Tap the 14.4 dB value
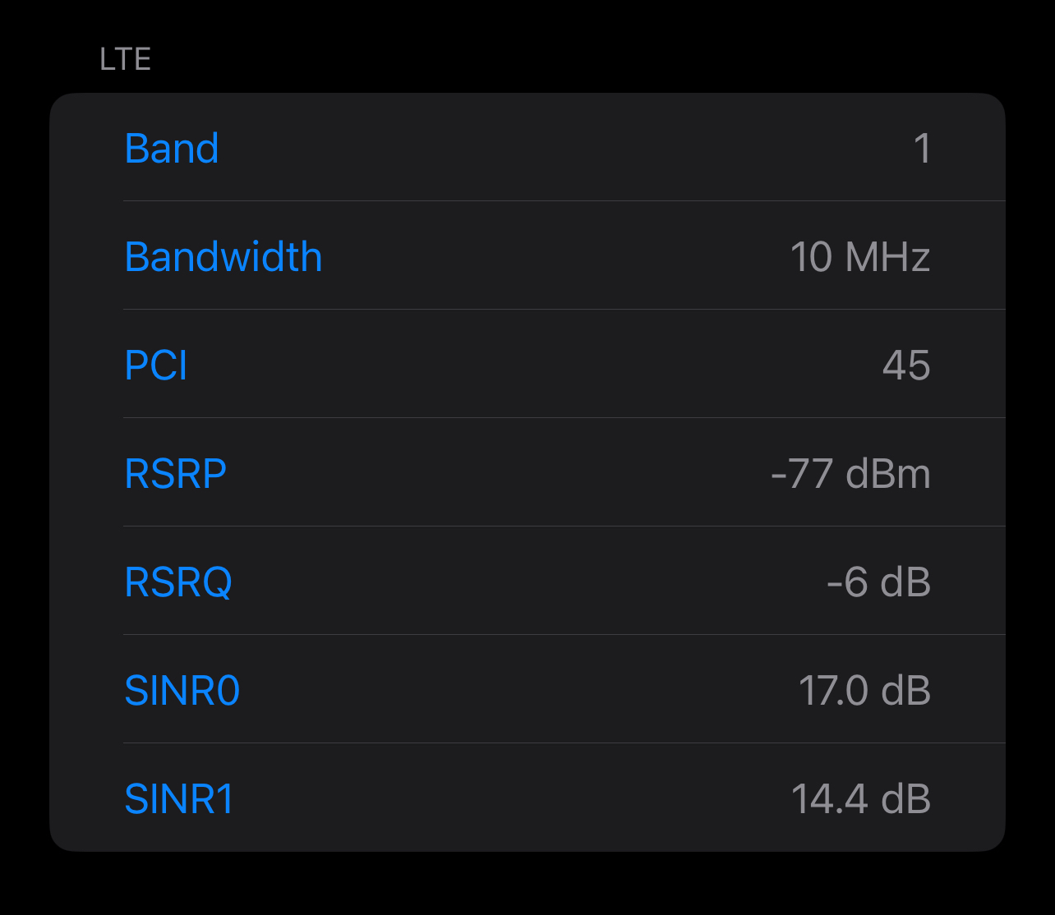The width and height of the screenshot is (1055, 915). tap(860, 799)
